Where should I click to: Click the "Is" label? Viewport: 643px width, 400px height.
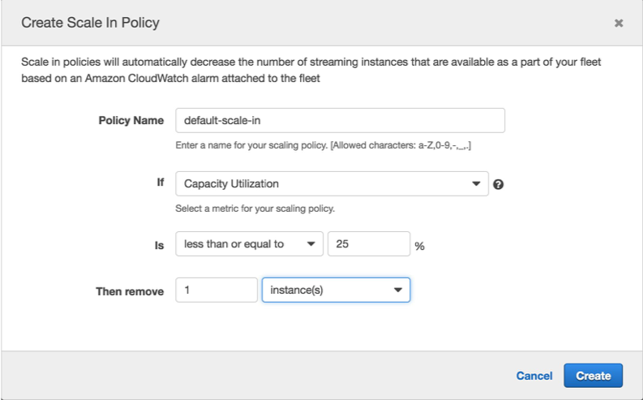point(159,245)
